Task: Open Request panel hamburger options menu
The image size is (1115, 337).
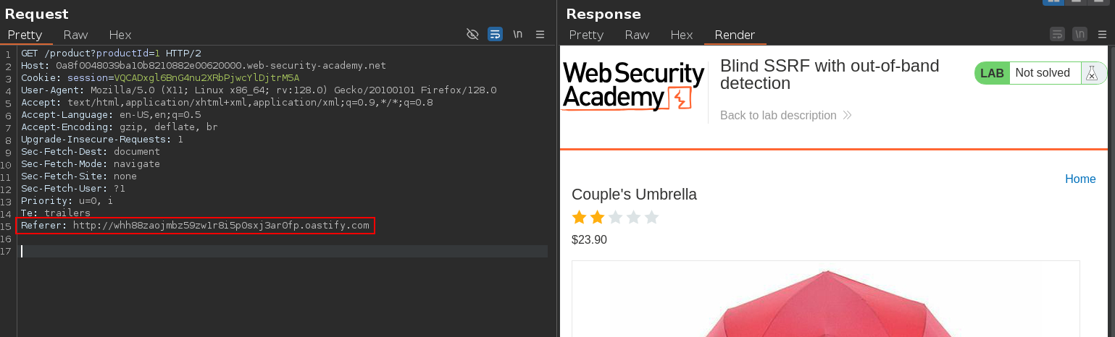Action: 540,34
